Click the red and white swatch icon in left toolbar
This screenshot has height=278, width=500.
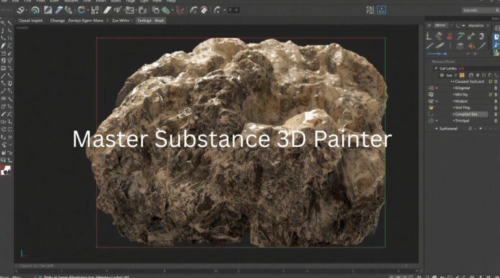click(x=5, y=170)
